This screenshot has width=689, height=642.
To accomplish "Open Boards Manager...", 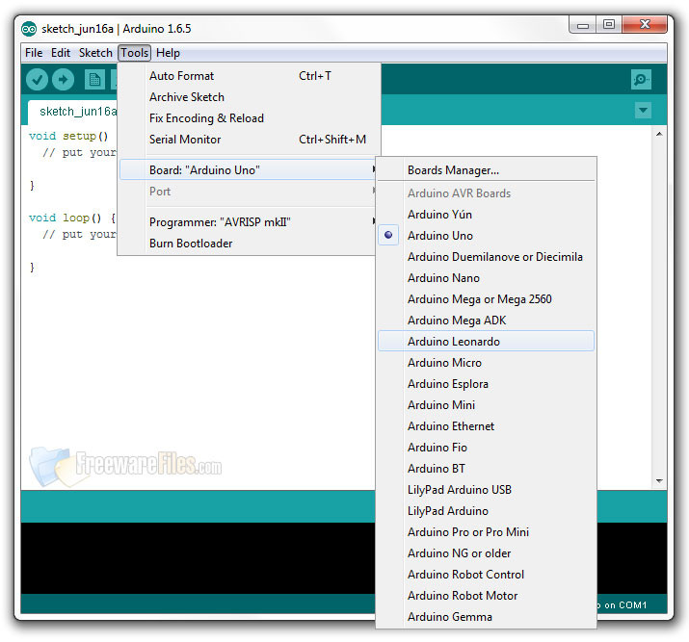I will pyautogui.click(x=486, y=169).
